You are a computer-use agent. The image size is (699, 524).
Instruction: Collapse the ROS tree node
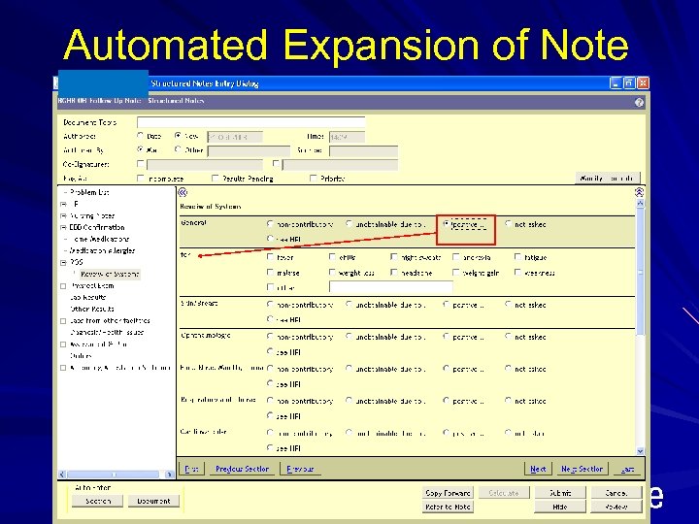click(63, 262)
